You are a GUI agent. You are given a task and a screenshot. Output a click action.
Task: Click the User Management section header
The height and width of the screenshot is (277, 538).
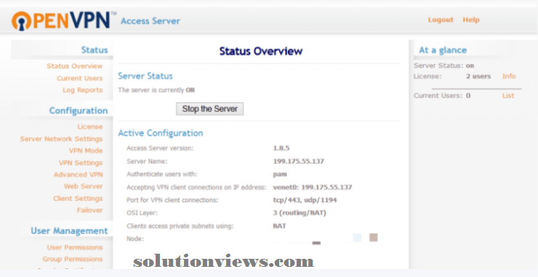click(69, 230)
